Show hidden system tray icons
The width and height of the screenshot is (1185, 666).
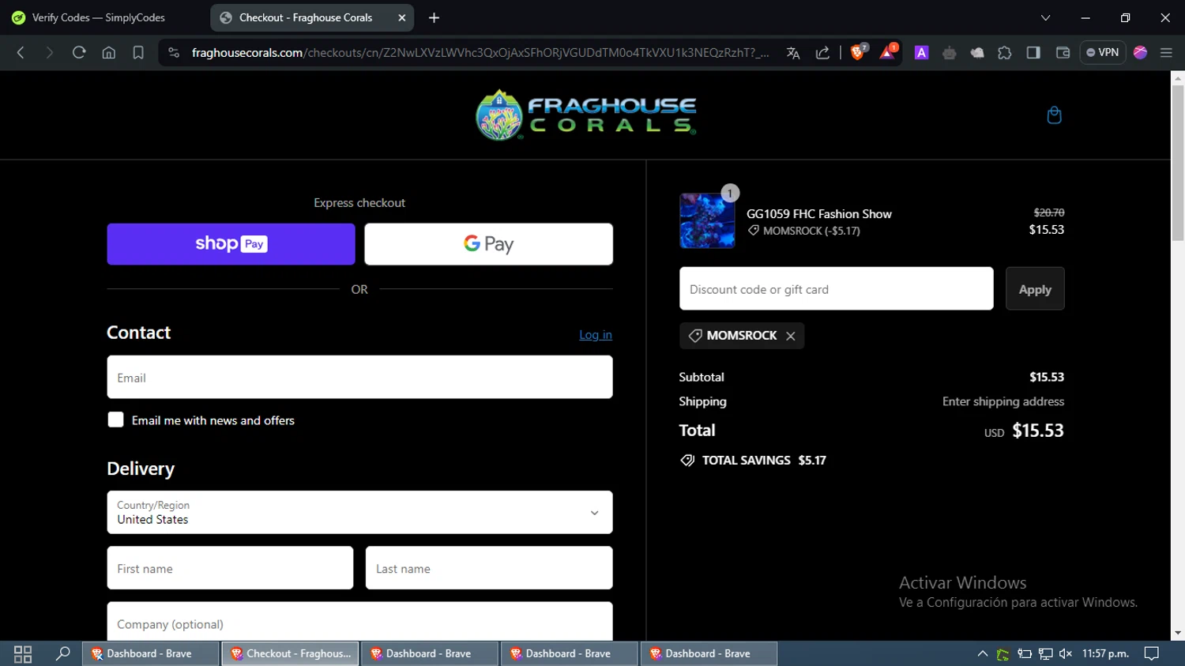point(983,654)
